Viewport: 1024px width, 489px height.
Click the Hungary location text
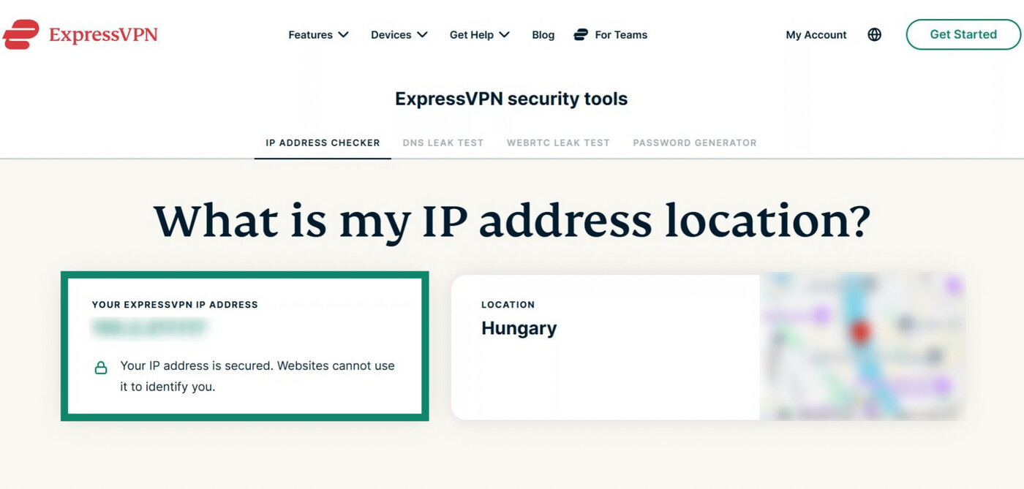click(519, 328)
